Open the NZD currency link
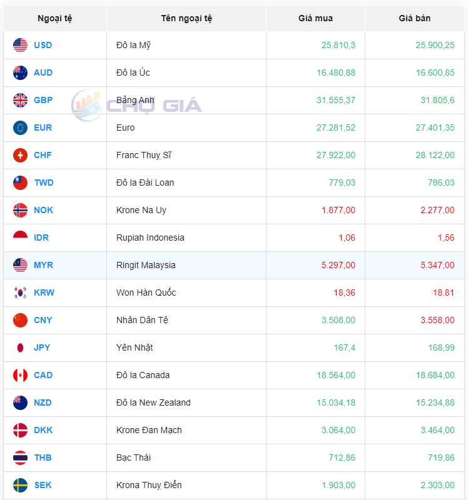The image size is (468, 500). pos(43,402)
